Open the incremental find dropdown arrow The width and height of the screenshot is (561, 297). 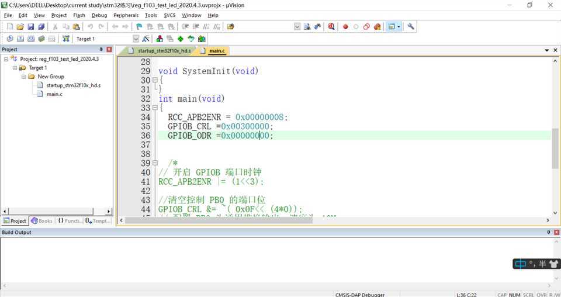click(297, 26)
